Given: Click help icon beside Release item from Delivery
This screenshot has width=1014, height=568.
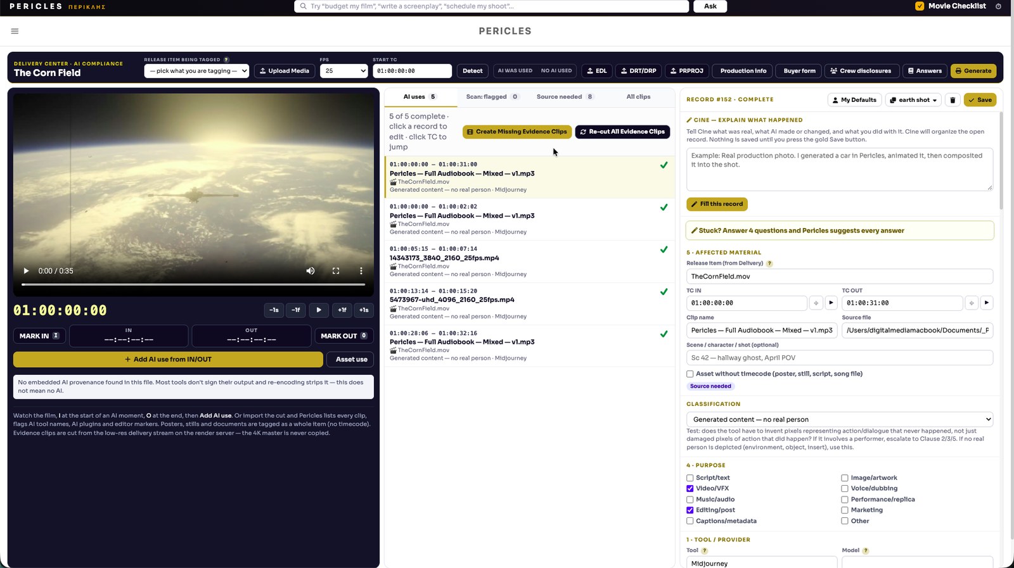Looking at the screenshot, I should click(769, 263).
